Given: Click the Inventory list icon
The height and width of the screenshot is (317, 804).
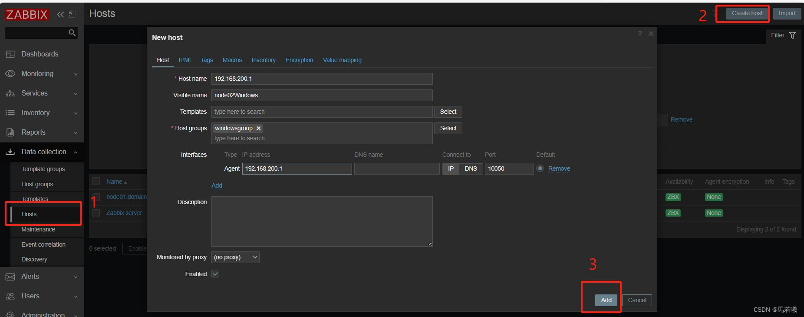Looking at the screenshot, I should pos(10,113).
